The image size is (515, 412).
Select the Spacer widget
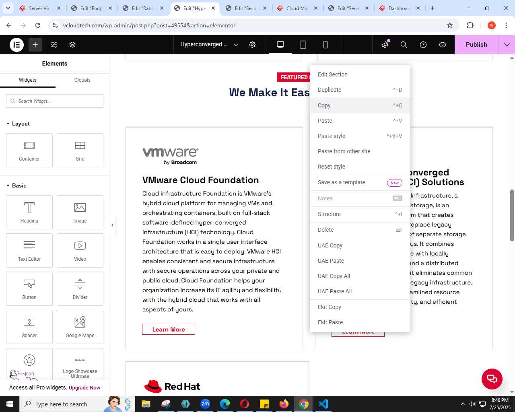[x=29, y=327]
